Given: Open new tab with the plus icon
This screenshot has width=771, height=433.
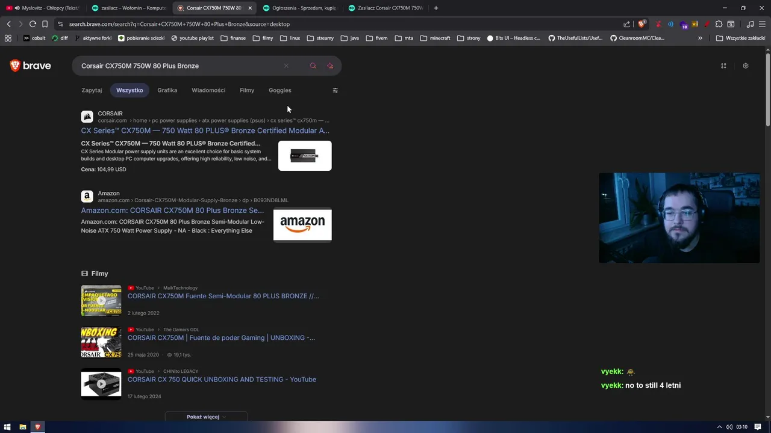Looking at the screenshot, I should [435, 8].
